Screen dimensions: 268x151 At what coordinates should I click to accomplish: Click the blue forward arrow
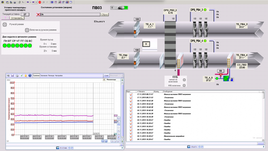(x=33, y=2)
